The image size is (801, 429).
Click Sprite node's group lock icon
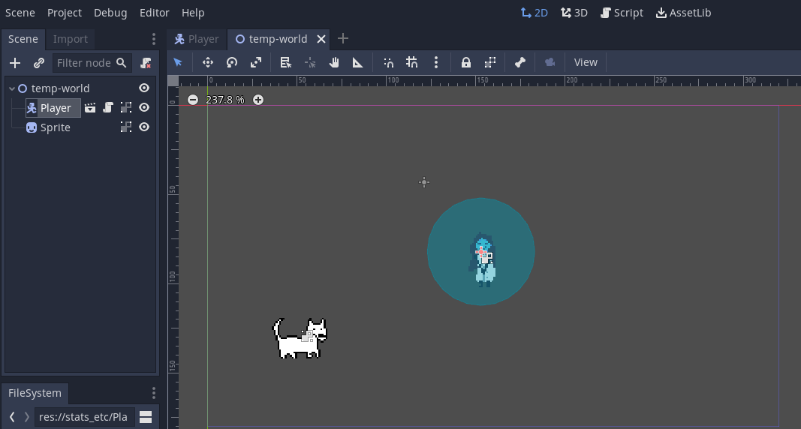click(125, 127)
